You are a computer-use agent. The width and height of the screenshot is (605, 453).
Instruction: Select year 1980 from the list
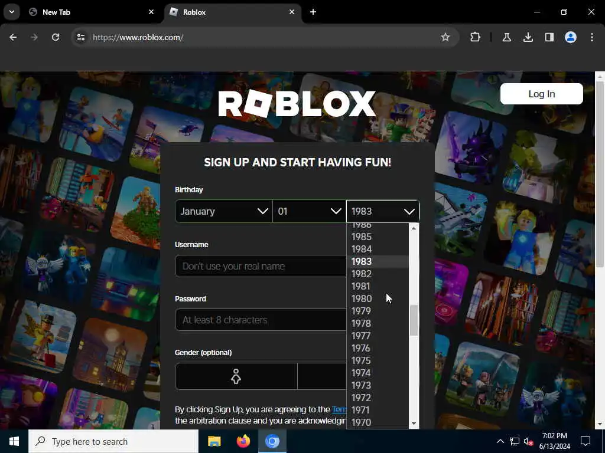(378, 298)
